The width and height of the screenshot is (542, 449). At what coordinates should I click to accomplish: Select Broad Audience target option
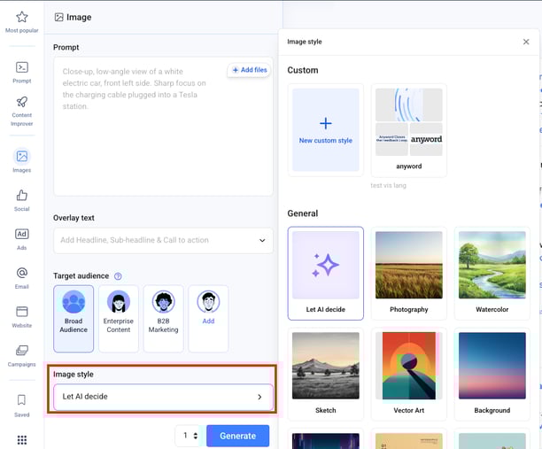click(74, 306)
